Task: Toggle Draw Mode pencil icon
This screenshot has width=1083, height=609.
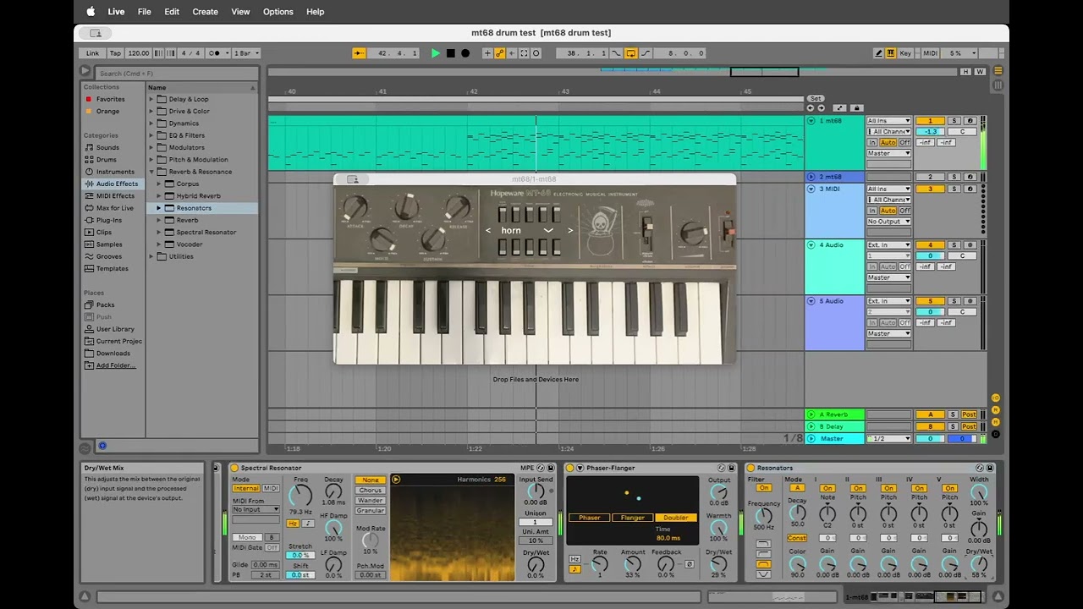Action: coord(878,53)
